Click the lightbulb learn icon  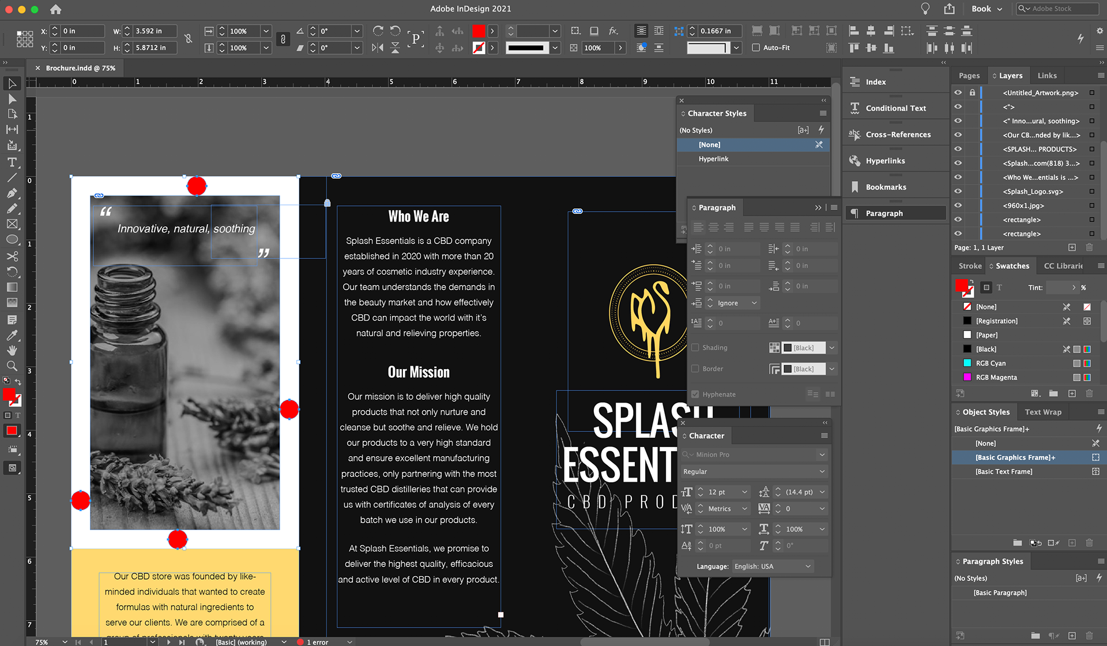tap(925, 9)
